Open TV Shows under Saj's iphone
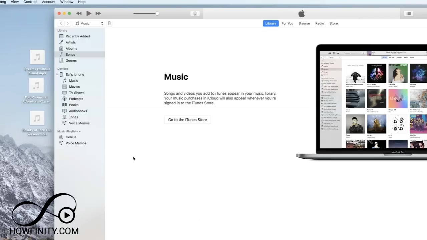Image resolution: width=427 pixels, height=240 pixels. (x=80, y=93)
